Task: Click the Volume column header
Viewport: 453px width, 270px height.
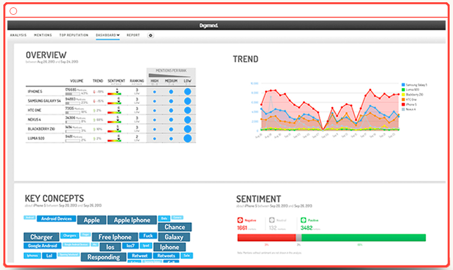Action: click(x=77, y=81)
